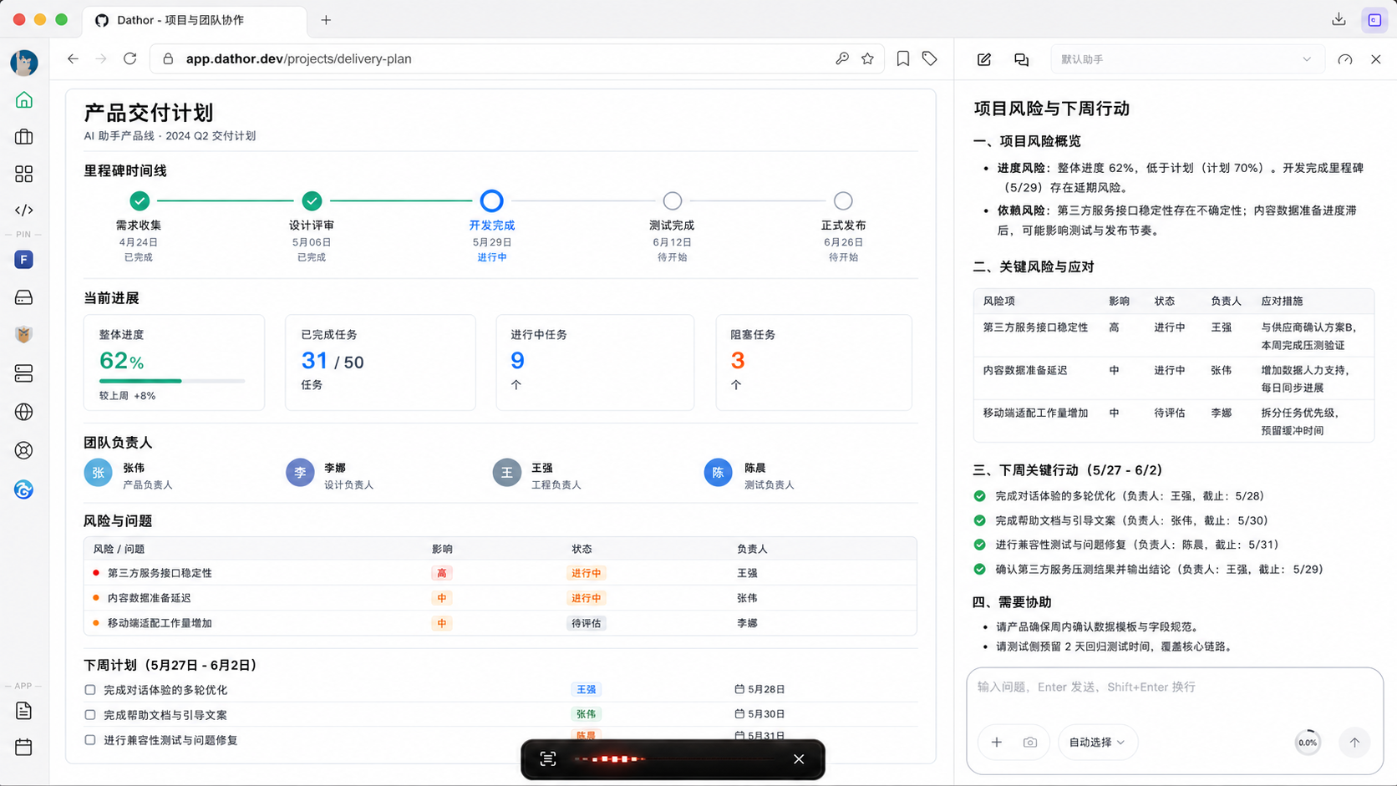The image size is (1397, 786).
Task: Click the 阻塞任务 card showing 3
Action: (x=814, y=363)
